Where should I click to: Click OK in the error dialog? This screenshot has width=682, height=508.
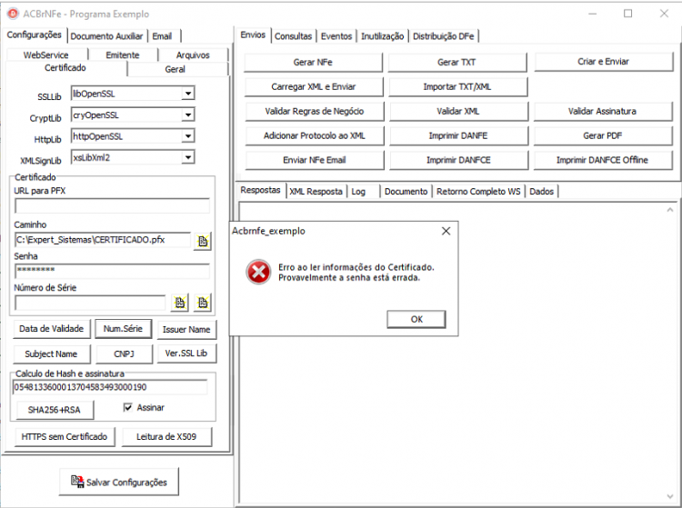coord(416,319)
